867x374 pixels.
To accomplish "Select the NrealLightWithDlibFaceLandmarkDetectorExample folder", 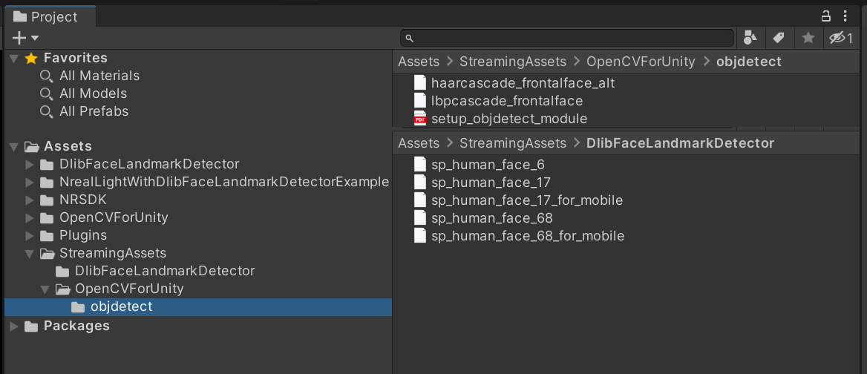I will [224, 182].
